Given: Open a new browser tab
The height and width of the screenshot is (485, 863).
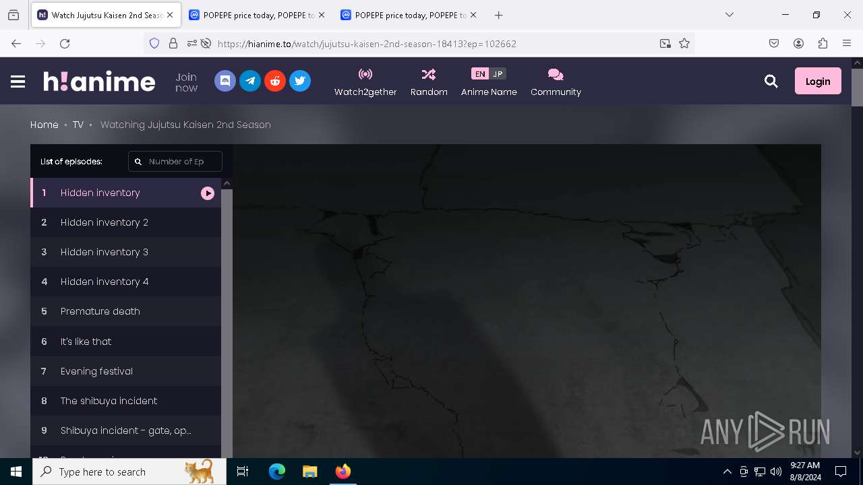Looking at the screenshot, I should [x=498, y=15].
